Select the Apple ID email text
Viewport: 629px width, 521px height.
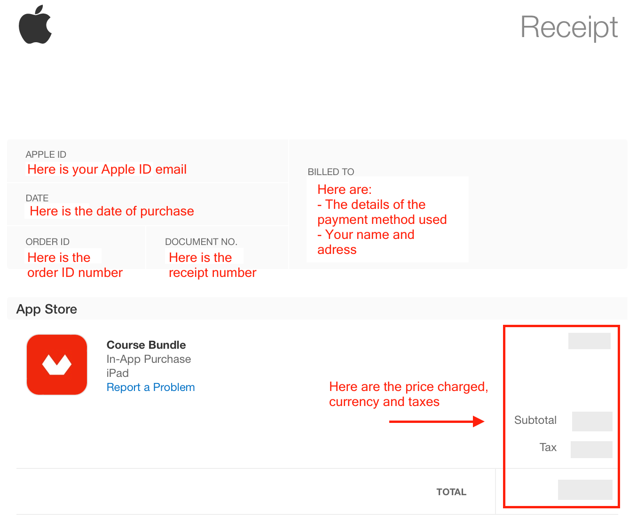(x=107, y=169)
